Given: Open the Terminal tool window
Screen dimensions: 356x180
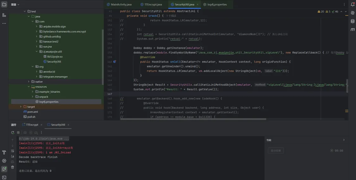Looking at the screenshot, I should (4, 177).
